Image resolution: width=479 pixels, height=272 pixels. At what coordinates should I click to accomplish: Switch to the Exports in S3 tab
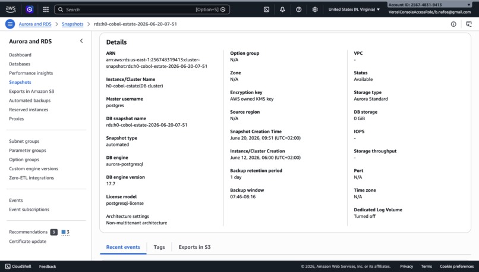coord(194,247)
